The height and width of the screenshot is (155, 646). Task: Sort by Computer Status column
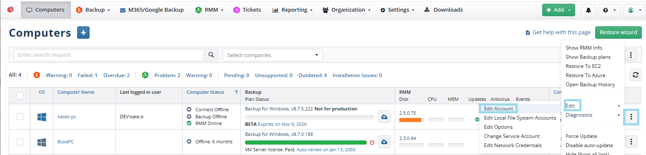[205, 92]
